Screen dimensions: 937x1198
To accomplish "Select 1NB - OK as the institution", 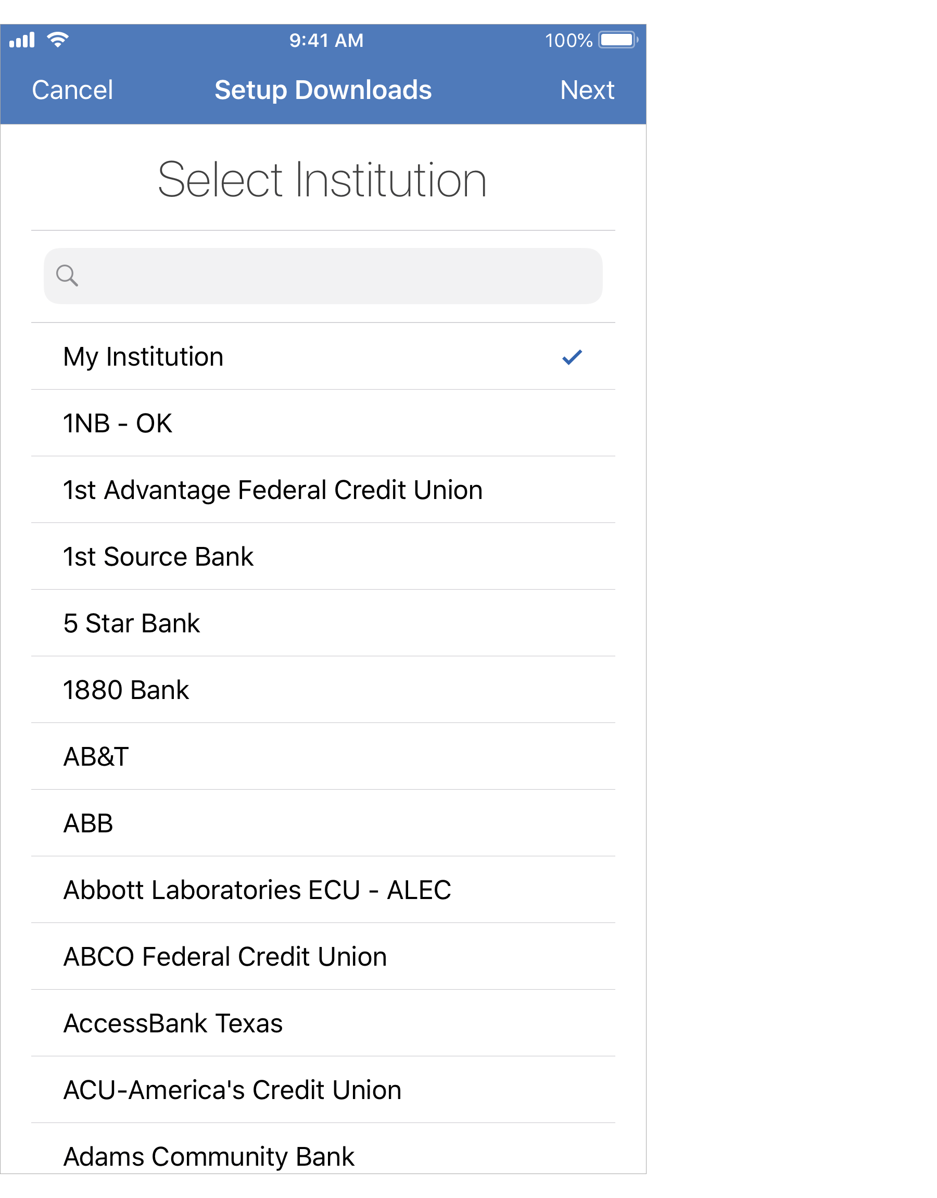I will [220, 423].
